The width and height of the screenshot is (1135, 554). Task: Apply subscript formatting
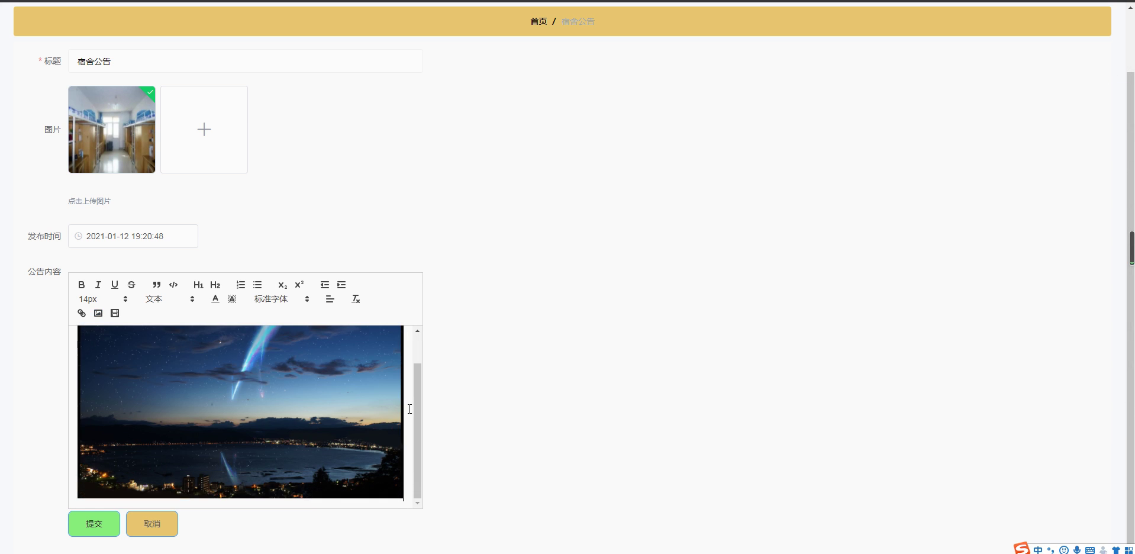tap(283, 285)
